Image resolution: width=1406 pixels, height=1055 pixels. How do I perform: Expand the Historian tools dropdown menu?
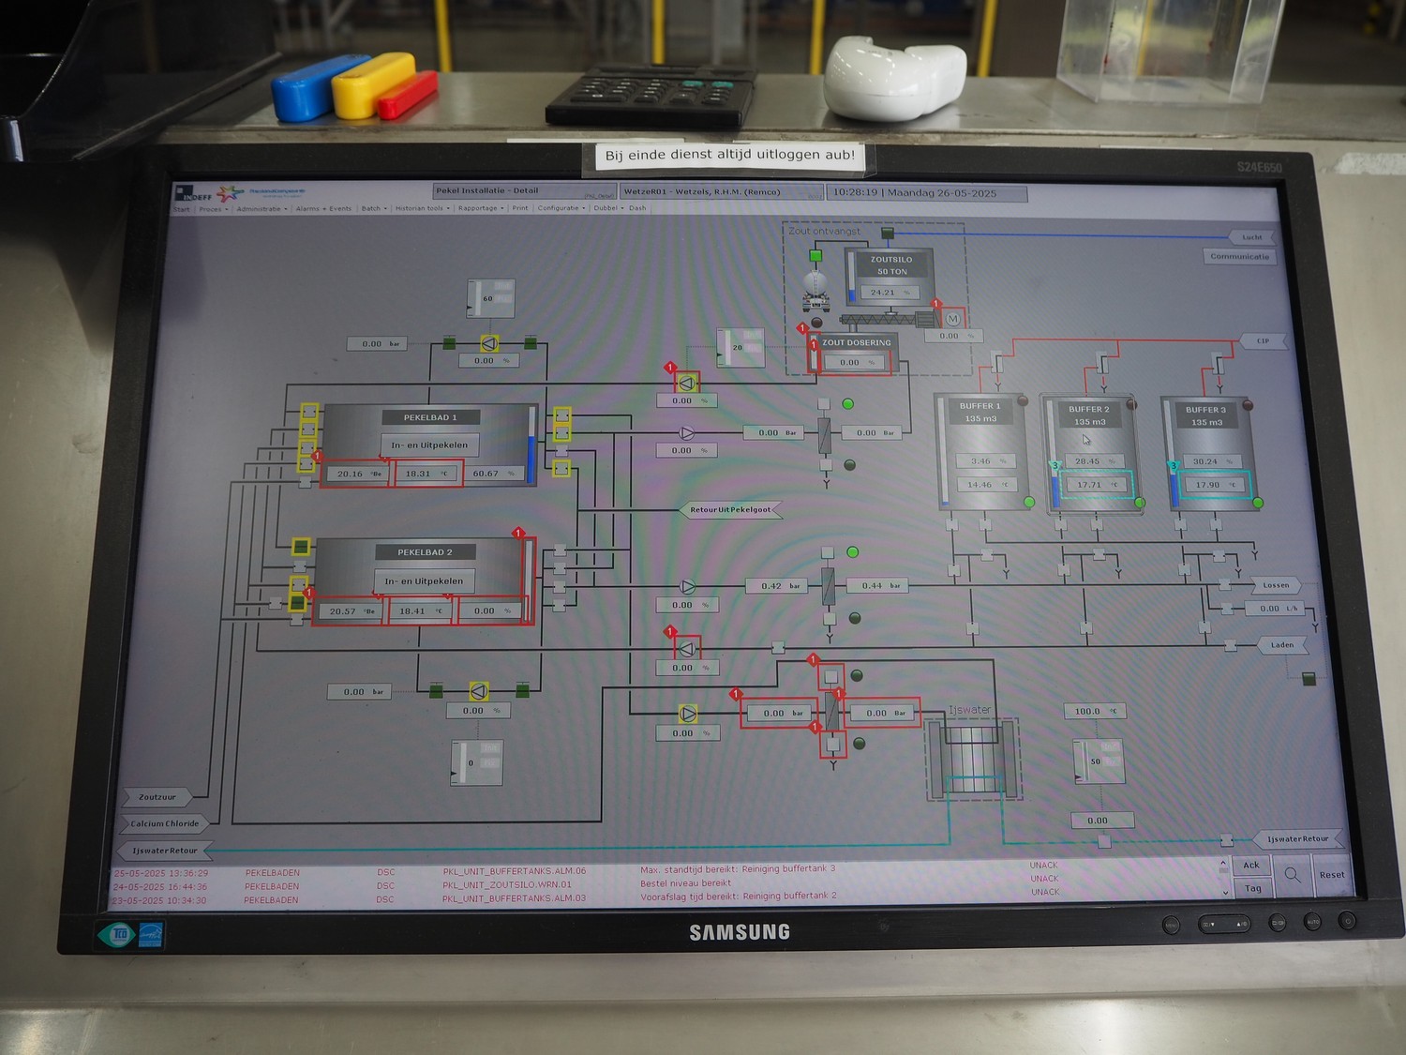(x=422, y=208)
